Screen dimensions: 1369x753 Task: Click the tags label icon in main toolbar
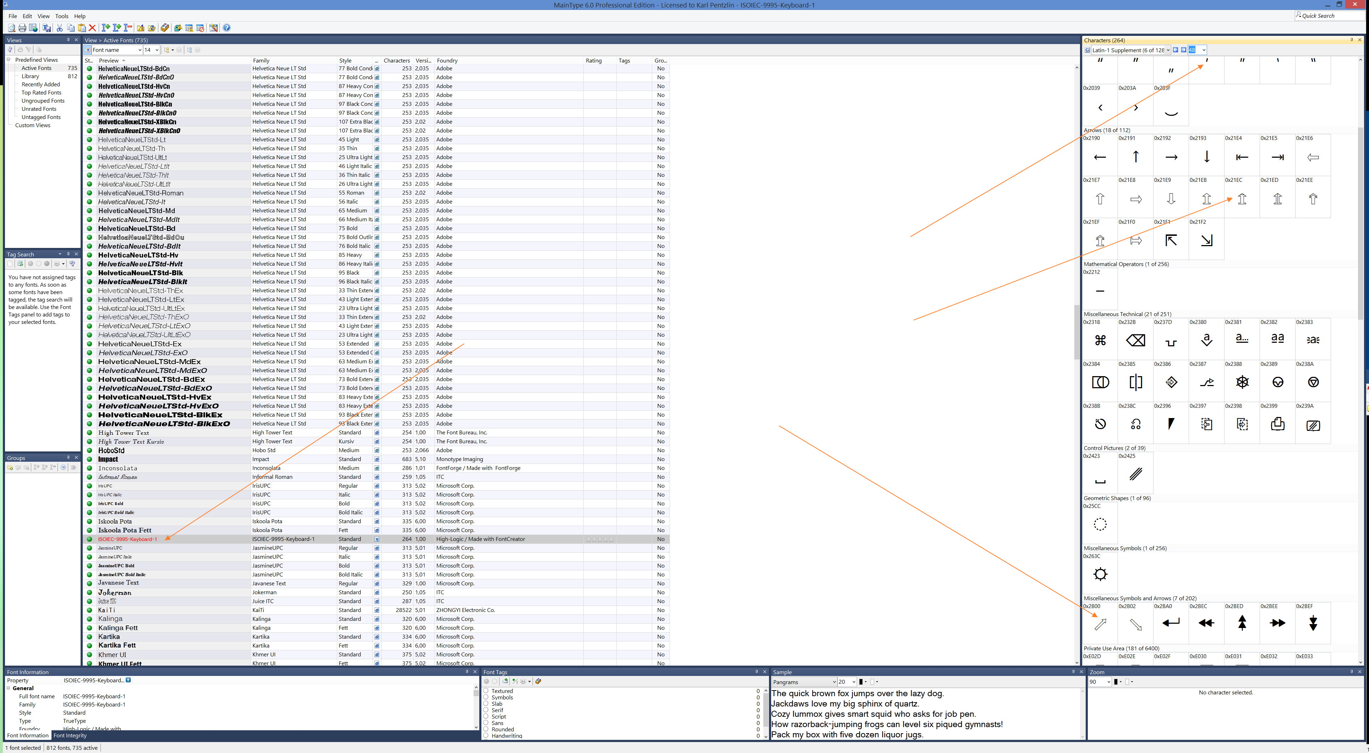tap(165, 28)
